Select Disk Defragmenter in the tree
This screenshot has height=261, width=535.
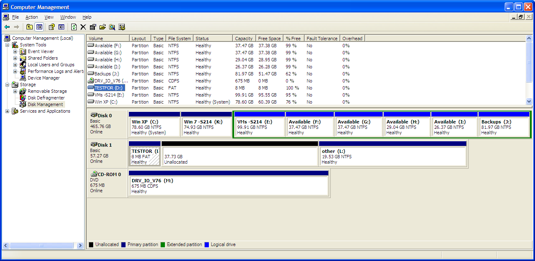(46, 98)
